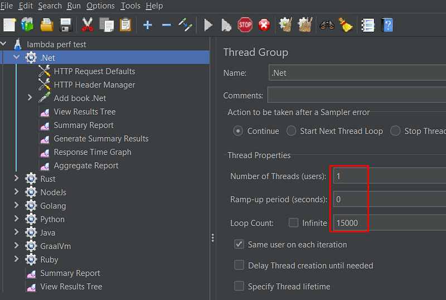
Task: Select Generate Summary Results listener
Action: [x=101, y=139]
